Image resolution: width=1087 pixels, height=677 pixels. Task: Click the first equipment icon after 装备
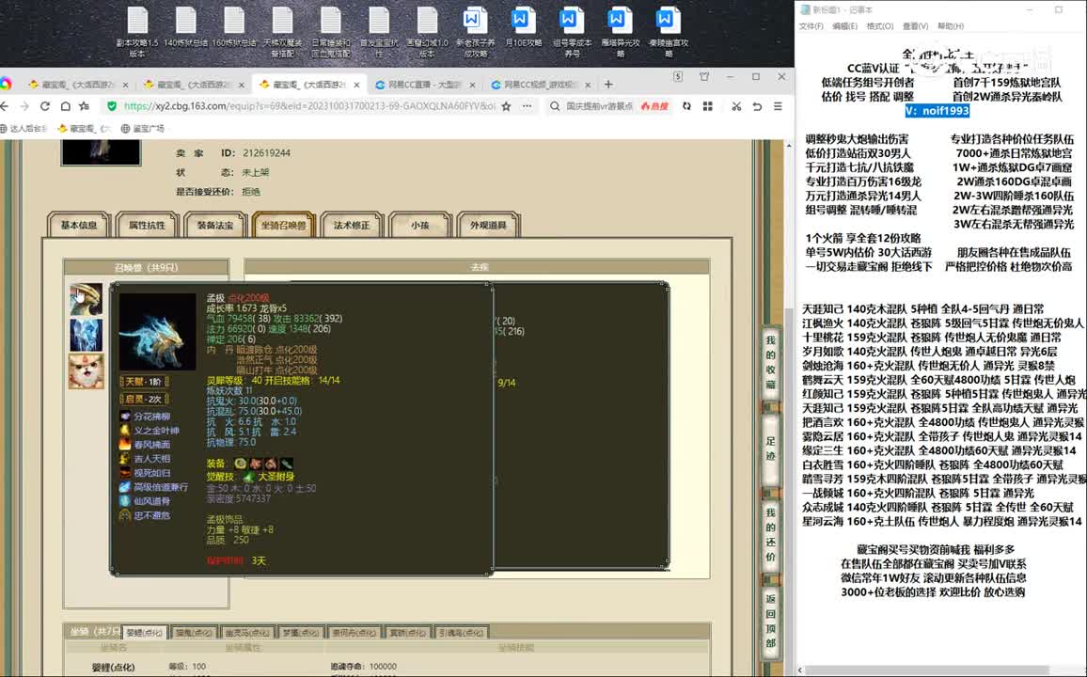(240, 463)
